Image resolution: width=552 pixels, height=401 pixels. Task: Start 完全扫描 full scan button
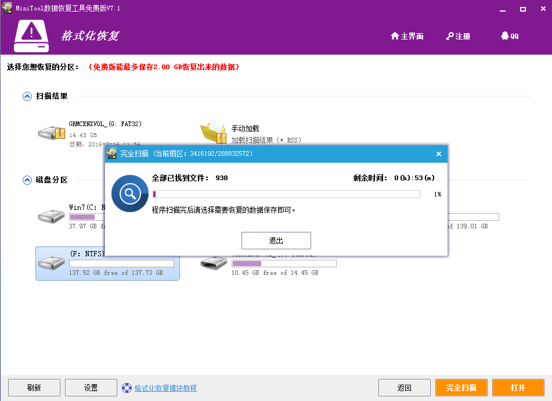point(461,388)
